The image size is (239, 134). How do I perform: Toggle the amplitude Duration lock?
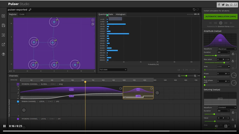coord(233,54)
